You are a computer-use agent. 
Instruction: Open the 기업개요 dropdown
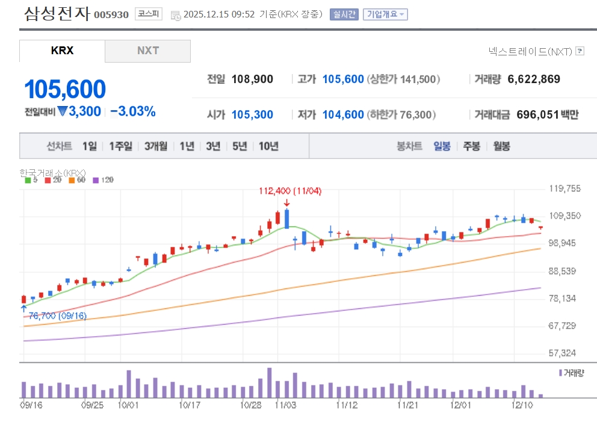pyautogui.click(x=385, y=14)
